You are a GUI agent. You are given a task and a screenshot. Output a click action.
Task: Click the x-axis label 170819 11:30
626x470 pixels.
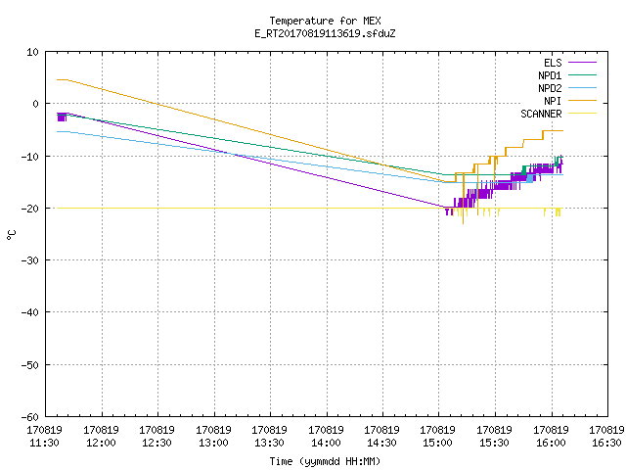[x=45, y=437]
